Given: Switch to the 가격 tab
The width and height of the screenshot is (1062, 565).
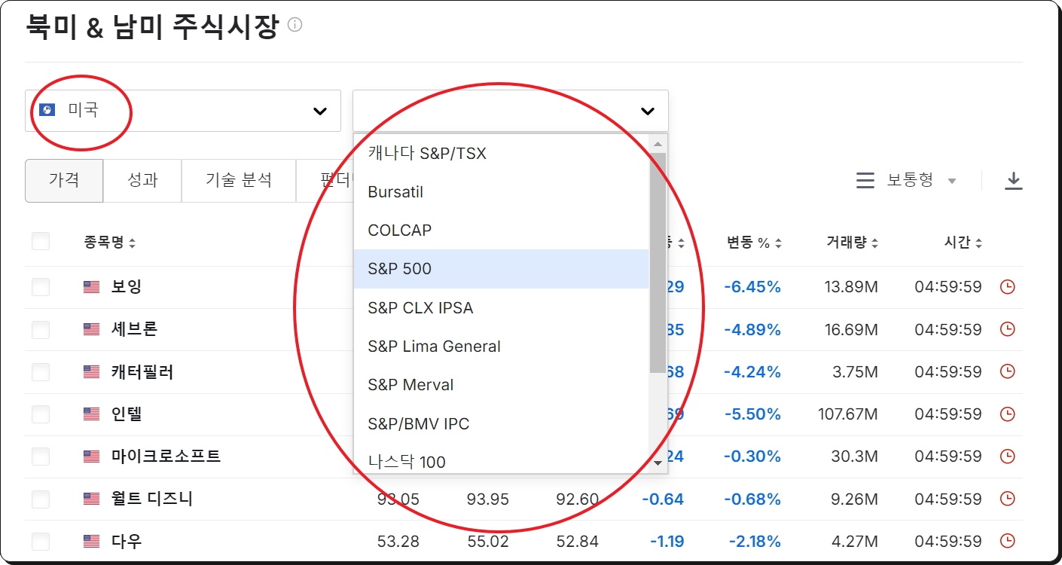Looking at the screenshot, I should pos(64,181).
